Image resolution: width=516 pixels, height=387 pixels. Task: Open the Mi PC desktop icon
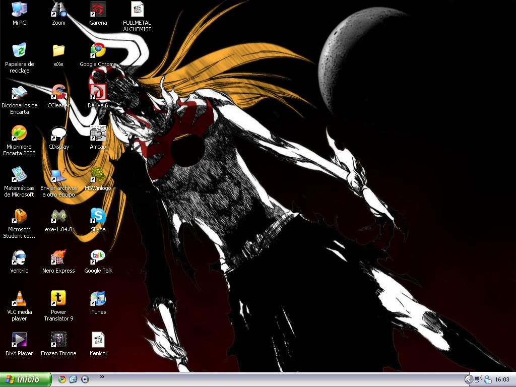point(19,9)
